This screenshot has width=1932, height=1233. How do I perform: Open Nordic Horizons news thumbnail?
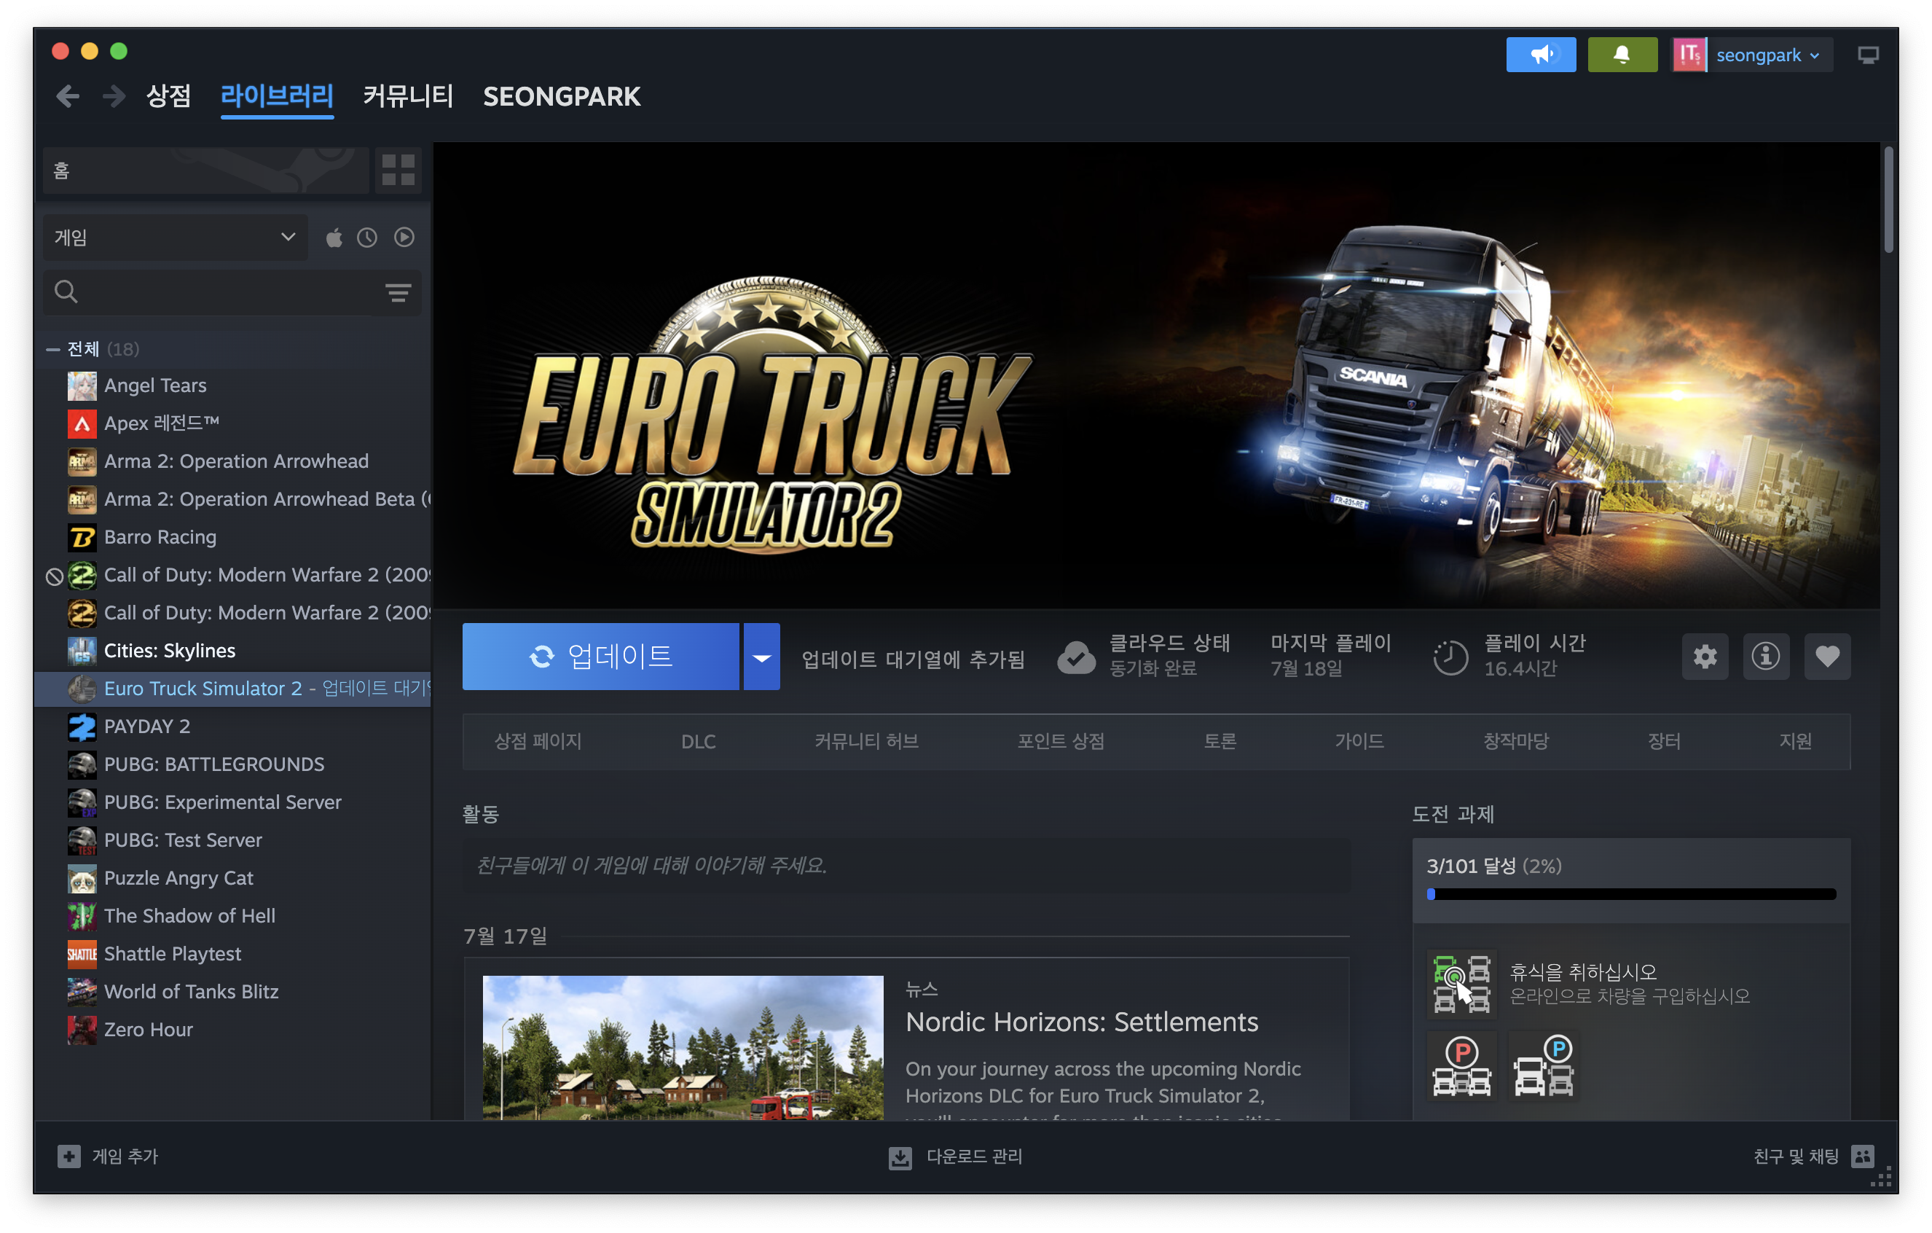click(x=683, y=1048)
